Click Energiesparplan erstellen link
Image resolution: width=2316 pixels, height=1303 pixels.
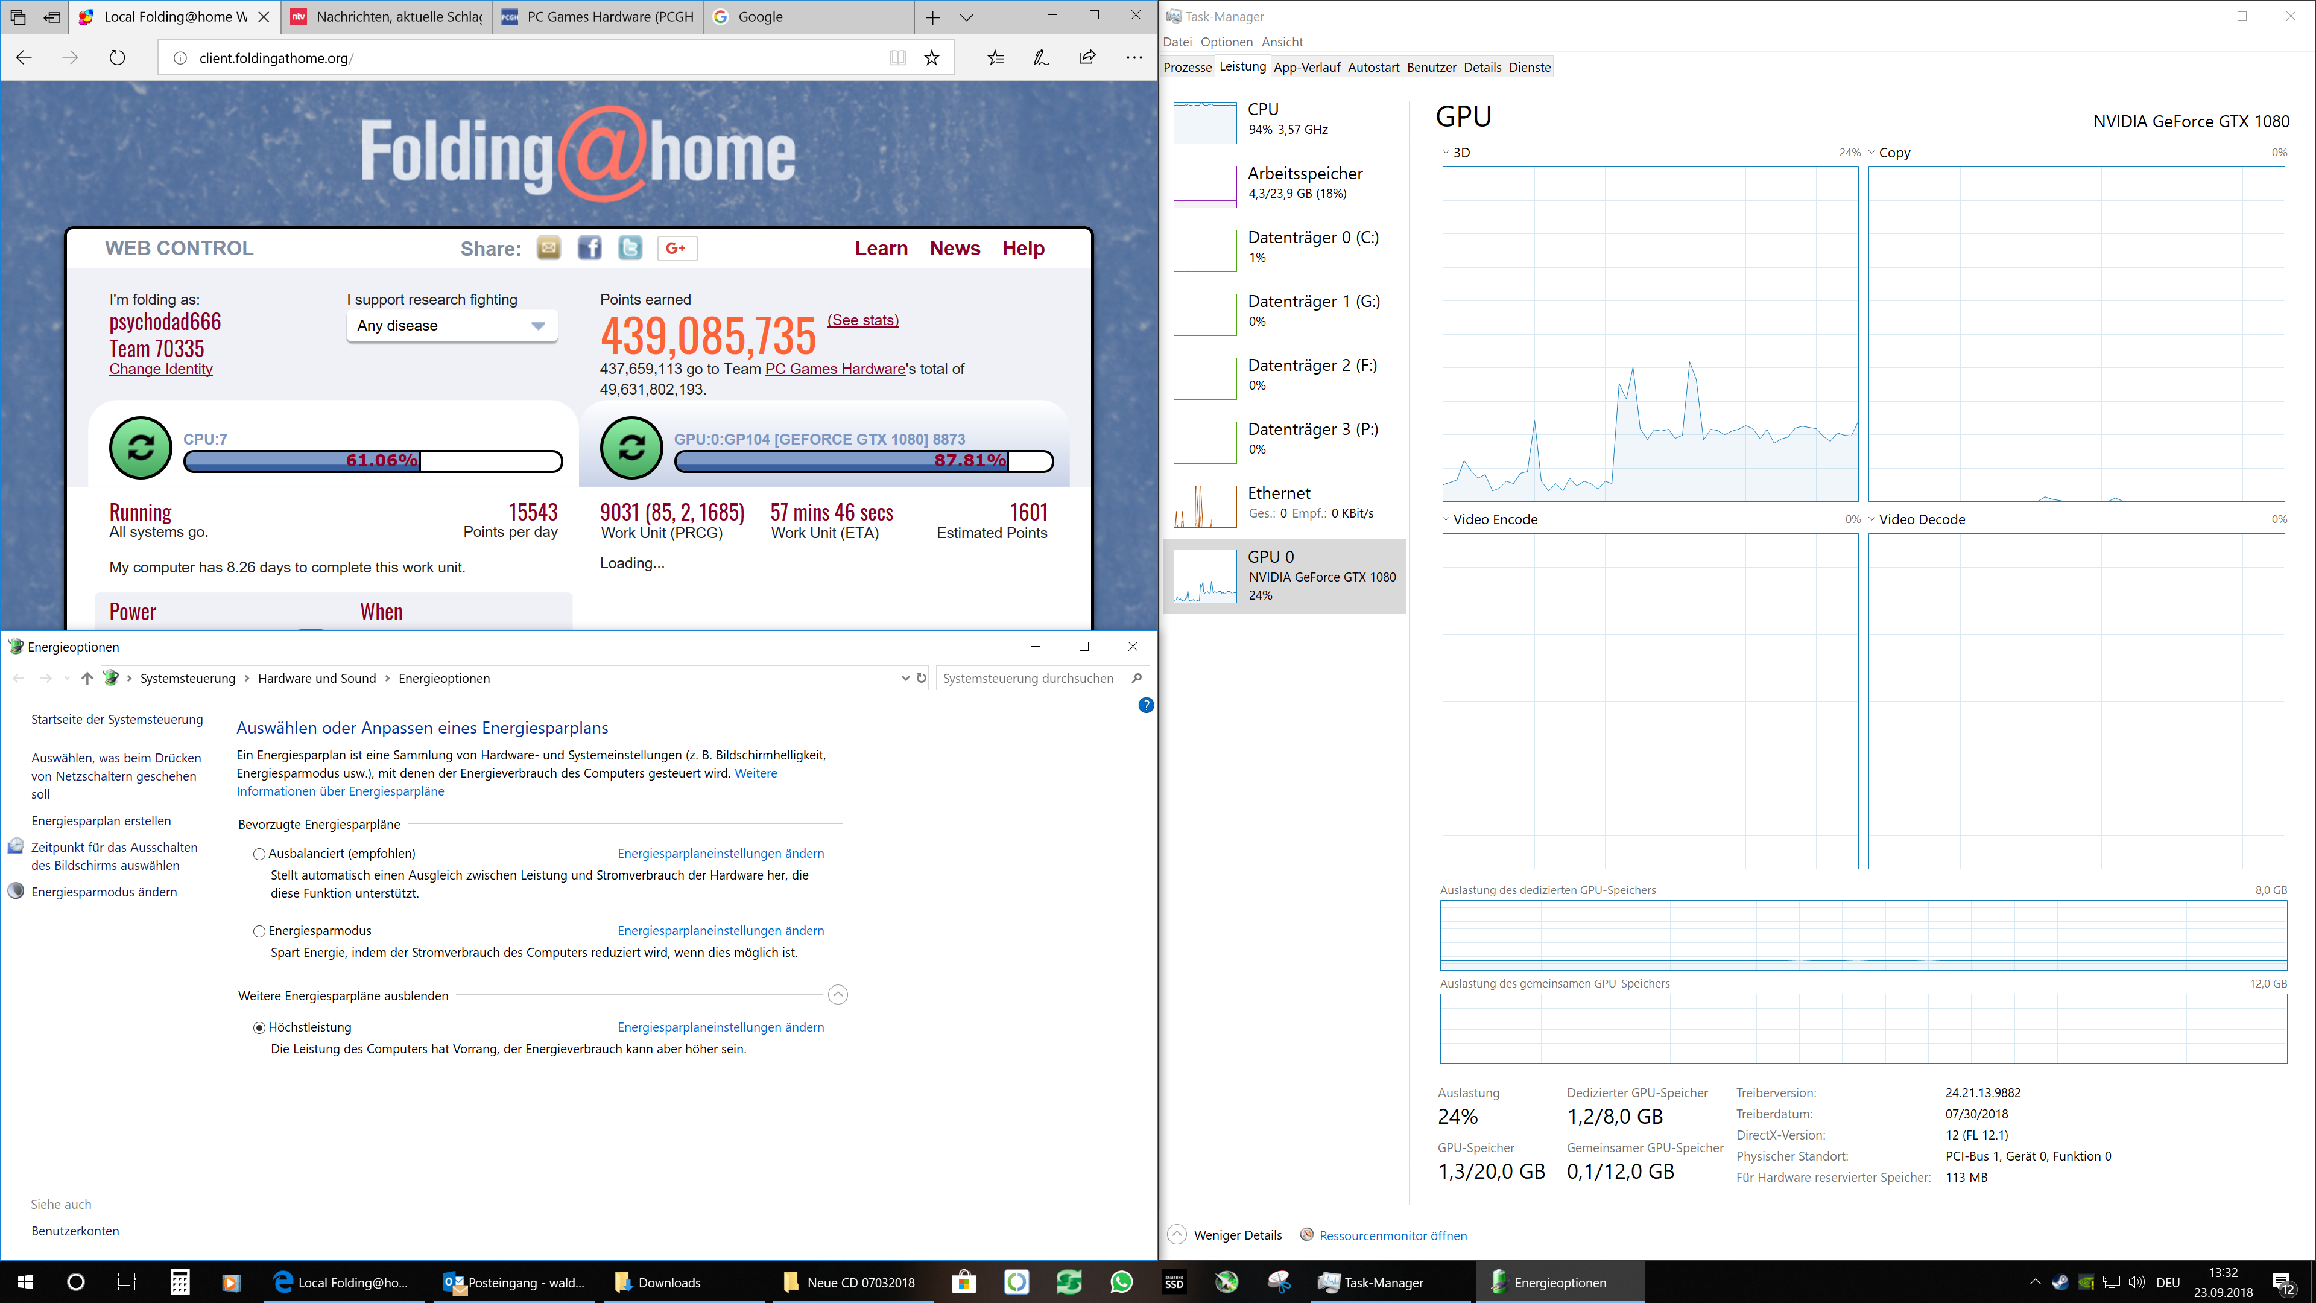click(101, 820)
